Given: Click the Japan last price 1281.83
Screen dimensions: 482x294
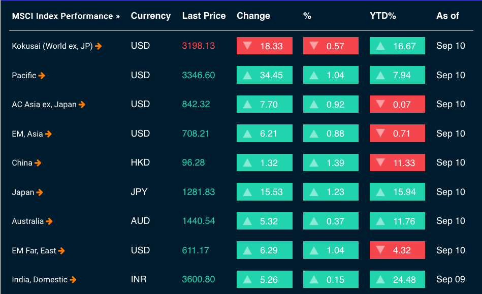Looking at the screenshot, I should [x=198, y=192].
